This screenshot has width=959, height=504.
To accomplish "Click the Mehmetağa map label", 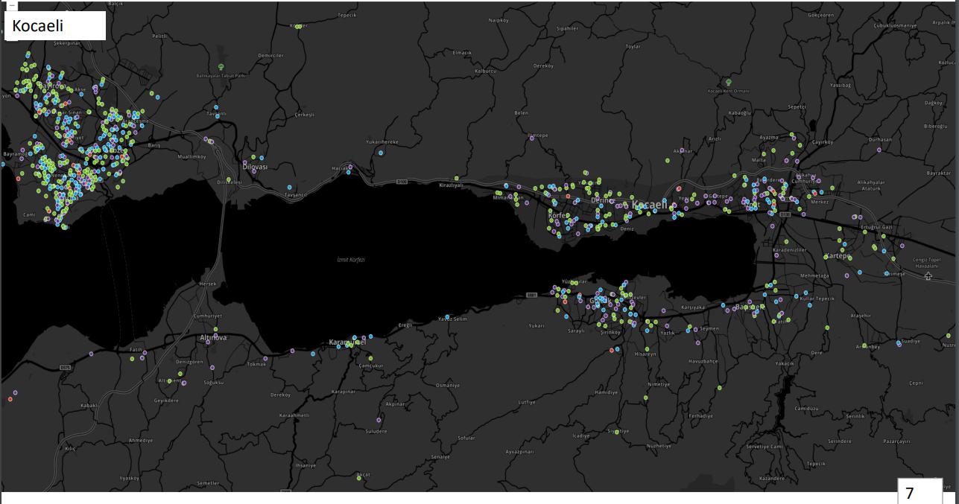I will click(814, 275).
